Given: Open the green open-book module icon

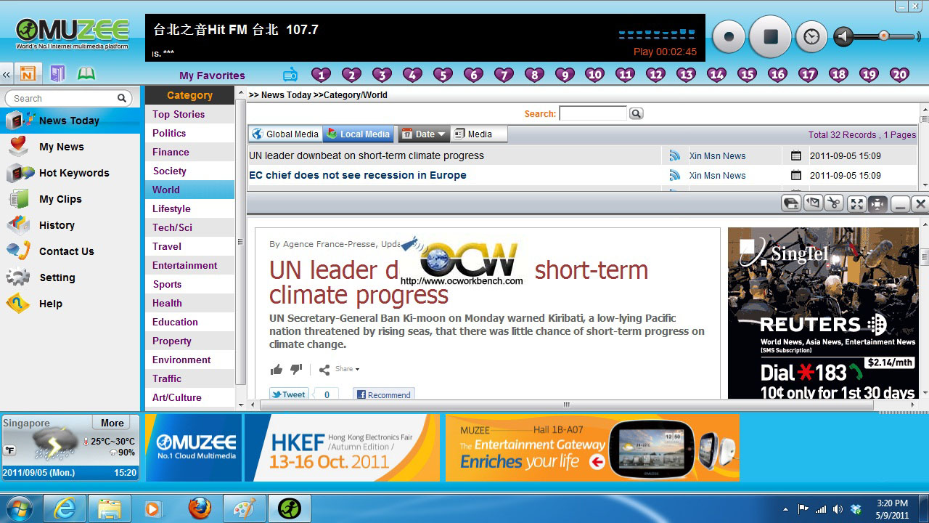Looking at the screenshot, I should [86, 73].
